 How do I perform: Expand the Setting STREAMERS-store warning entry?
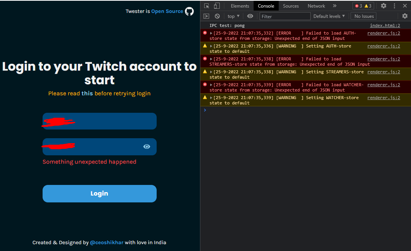click(211, 72)
